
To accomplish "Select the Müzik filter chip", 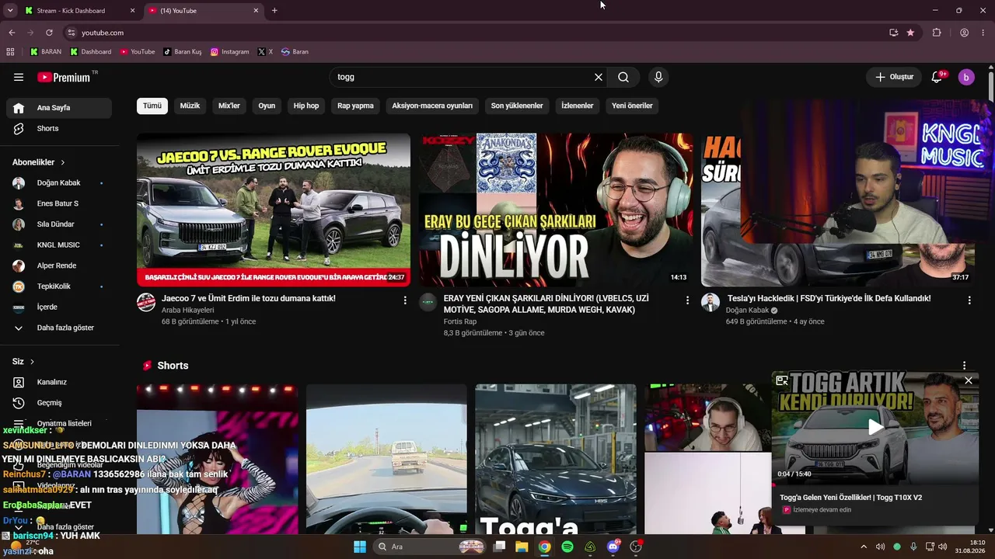I will (x=190, y=106).
